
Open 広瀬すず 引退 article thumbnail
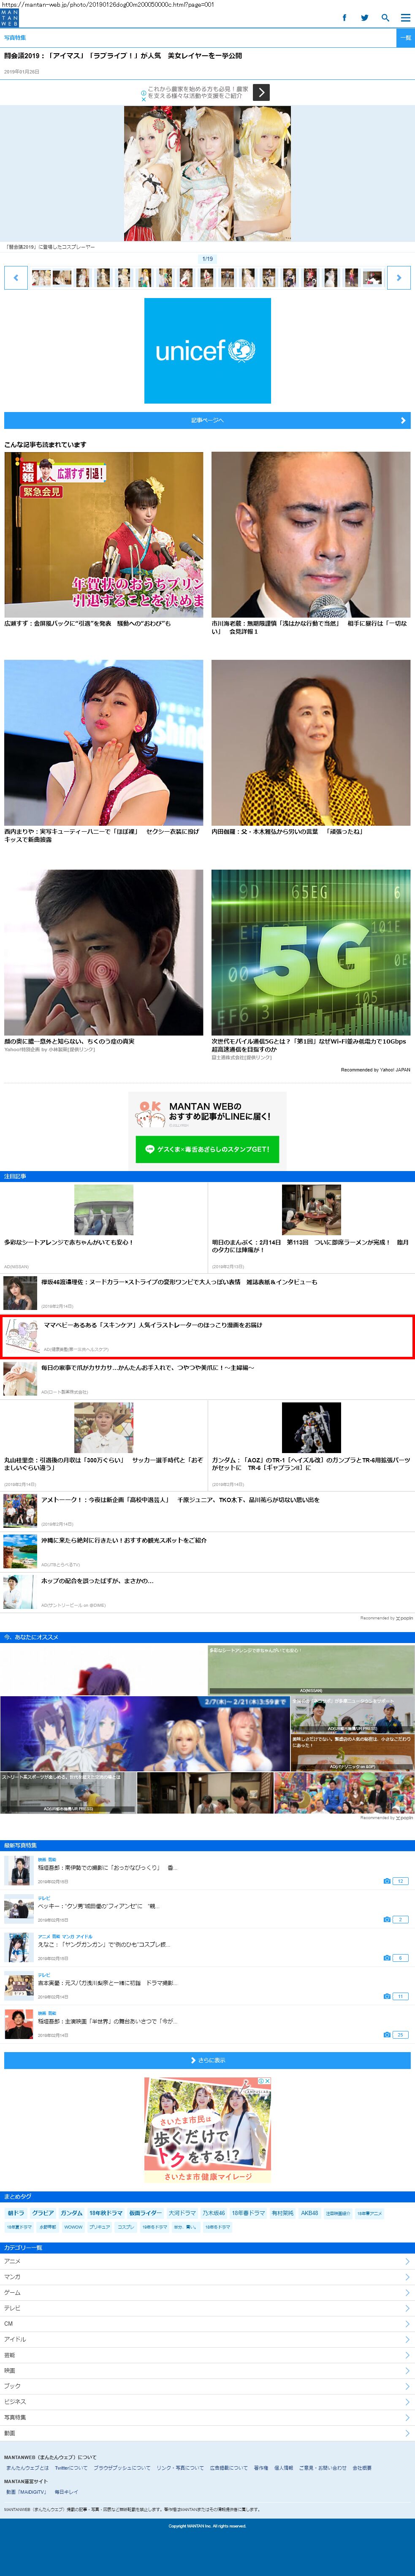pos(103,534)
